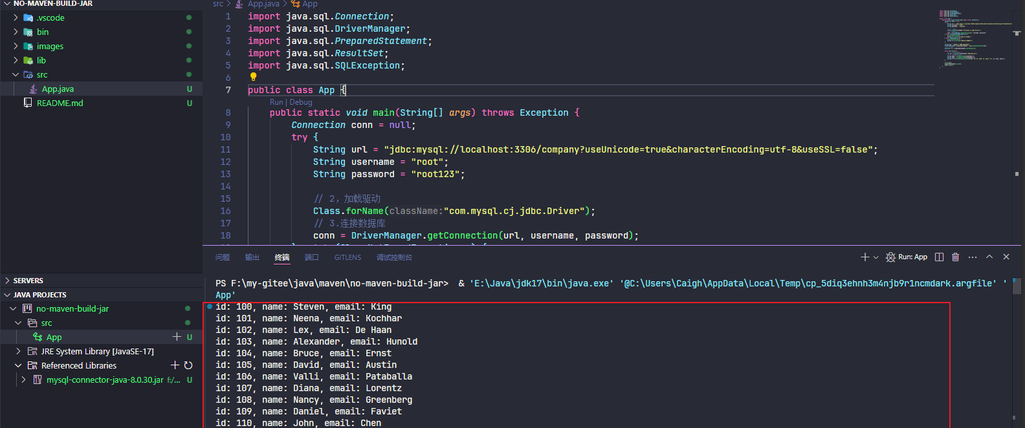Kill terminal with the trash icon
The image size is (1025, 428).
[955, 257]
